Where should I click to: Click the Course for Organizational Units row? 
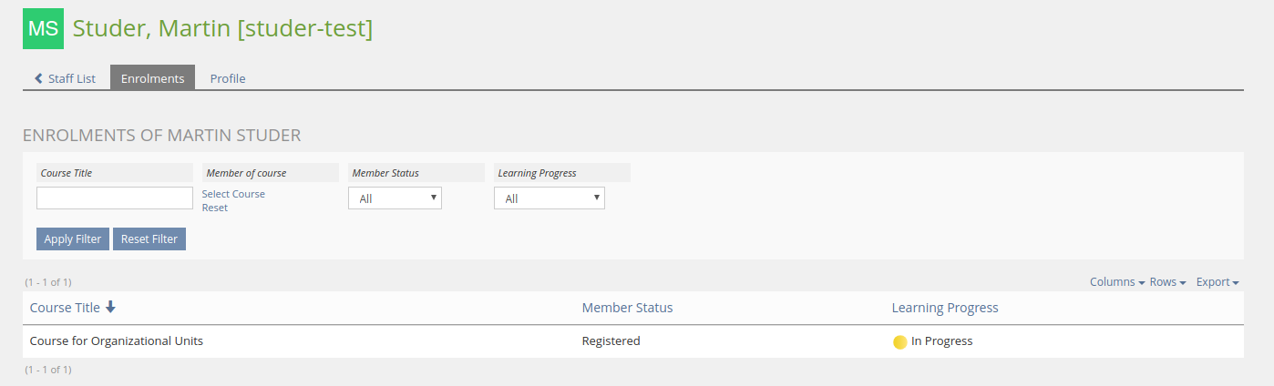[x=117, y=341]
